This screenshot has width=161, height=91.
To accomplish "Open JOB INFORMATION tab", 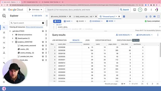I will (x=59, y=40).
